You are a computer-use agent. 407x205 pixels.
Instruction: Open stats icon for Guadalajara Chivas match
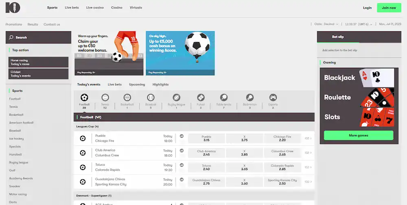coord(182,179)
